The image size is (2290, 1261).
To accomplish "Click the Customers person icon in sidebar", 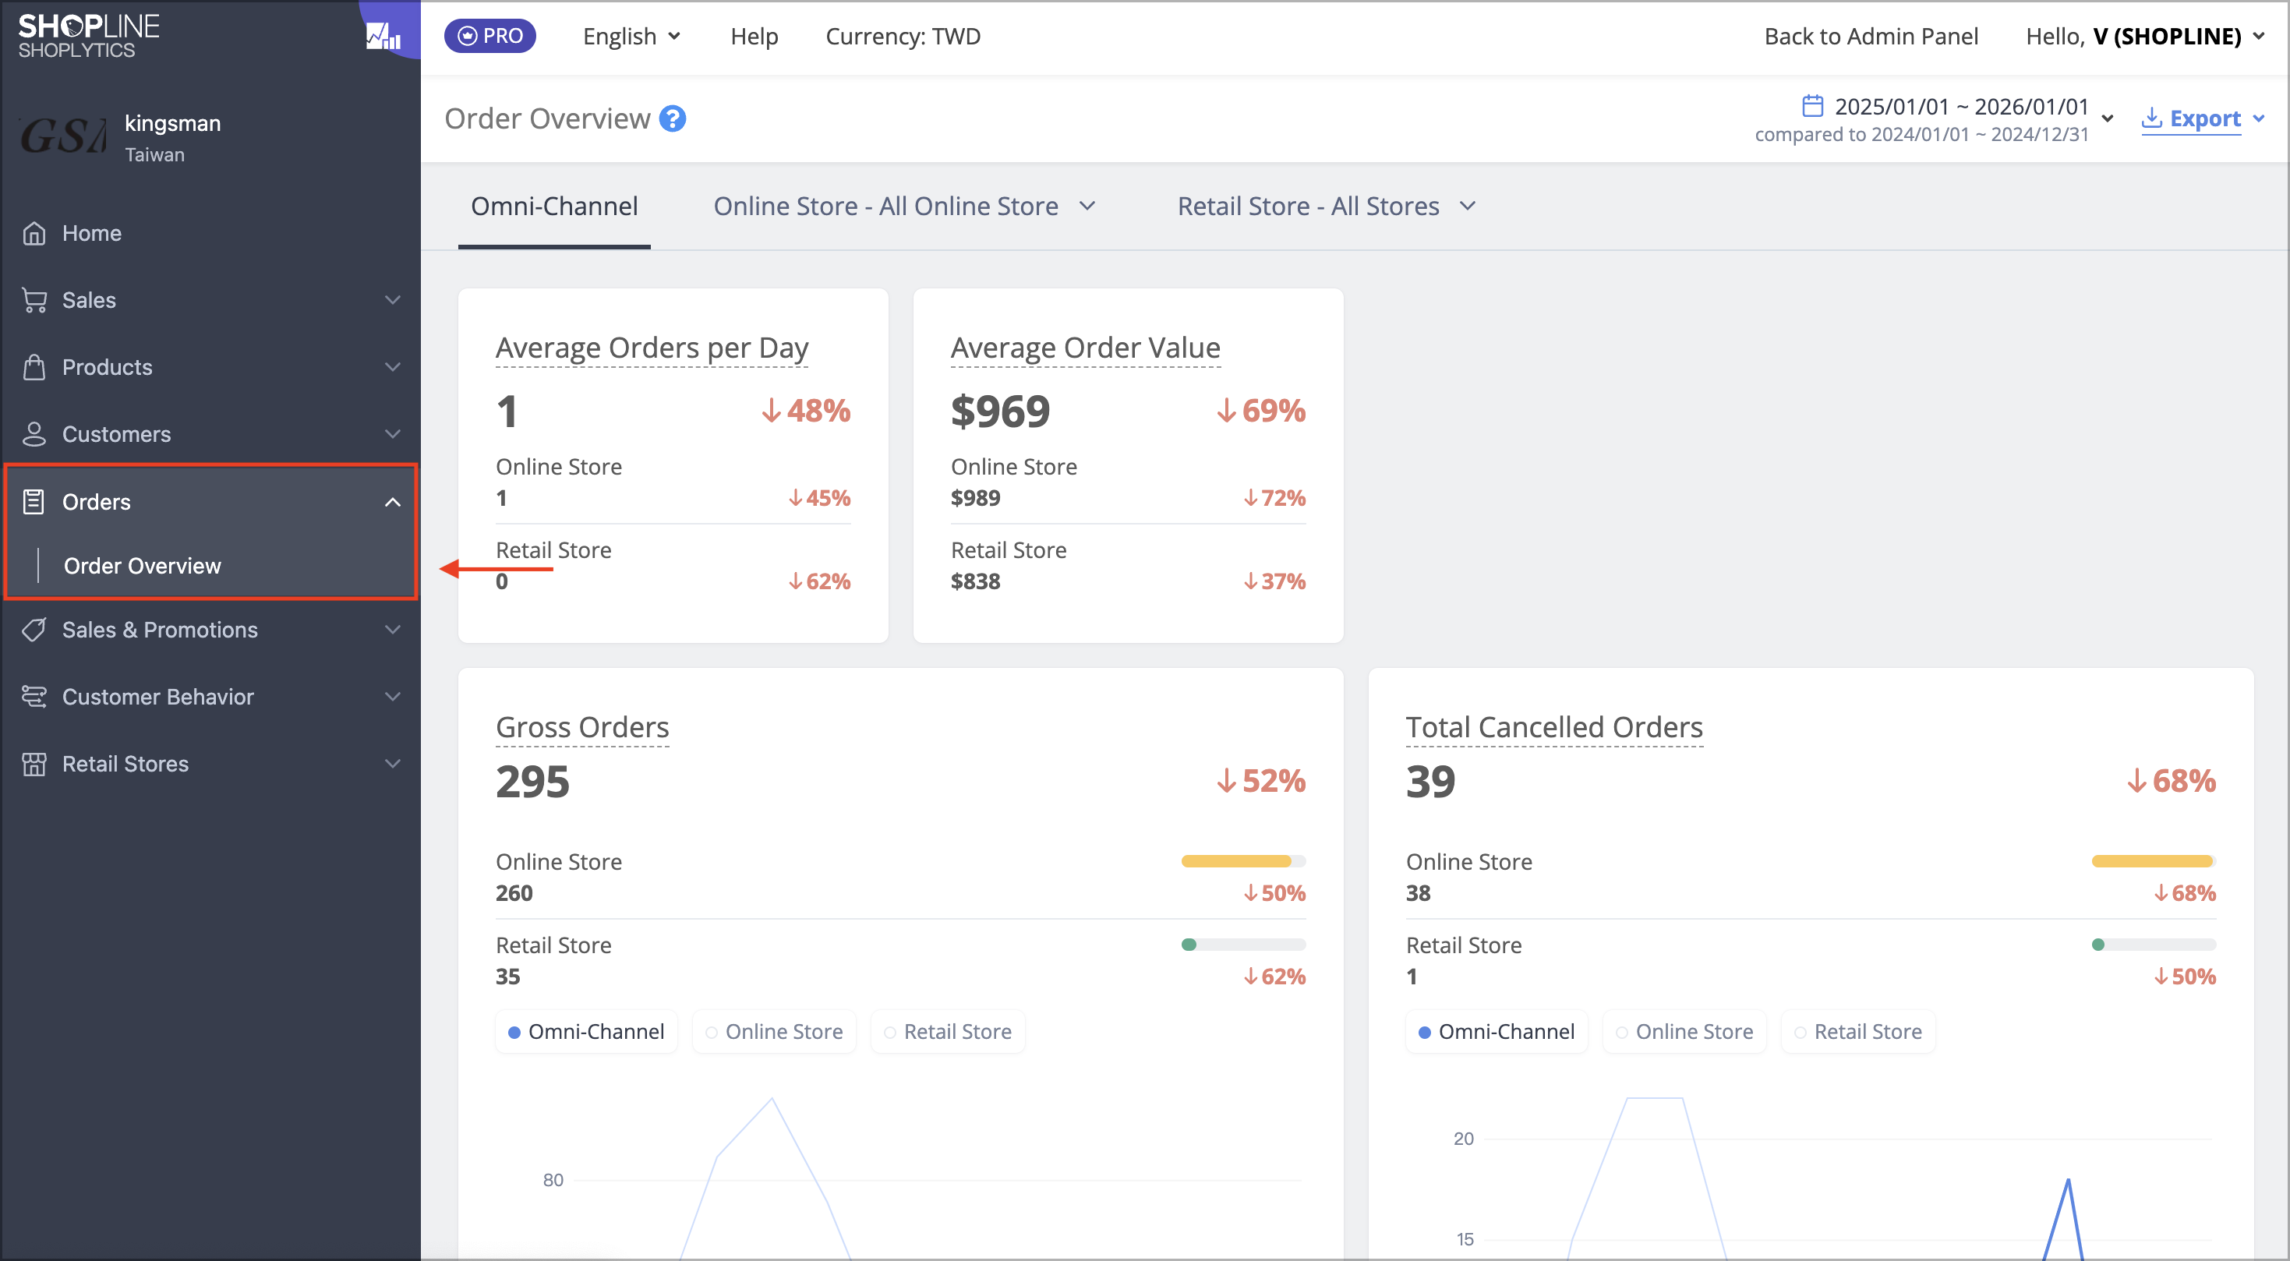I will click(x=34, y=435).
